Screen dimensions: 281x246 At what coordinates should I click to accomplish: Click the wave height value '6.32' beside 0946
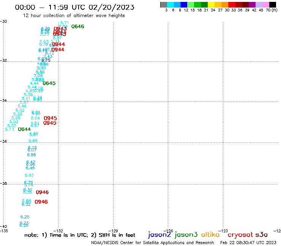click(x=26, y=204)
